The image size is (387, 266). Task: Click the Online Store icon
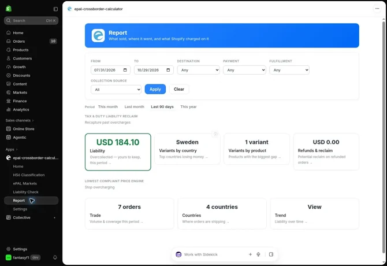pos(9,129)
